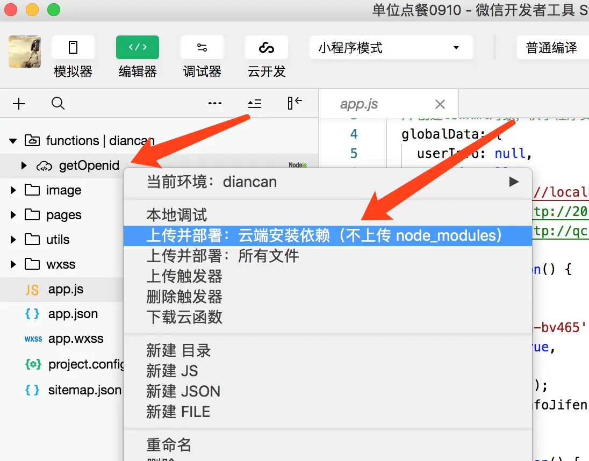Hide the file tree sidebar icon
Screen dimensions: 589x461
294,103
